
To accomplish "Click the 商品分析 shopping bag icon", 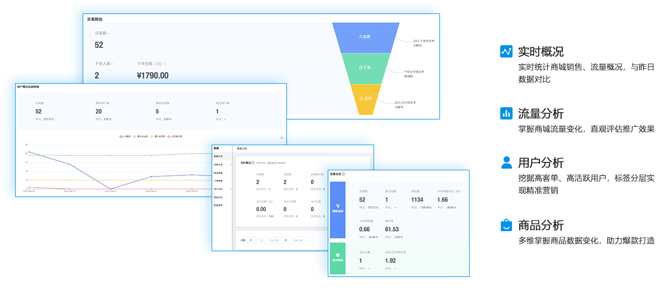I will [x=506, y=226].
